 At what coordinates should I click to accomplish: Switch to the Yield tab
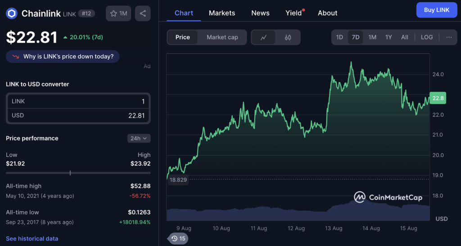(294, 13)
